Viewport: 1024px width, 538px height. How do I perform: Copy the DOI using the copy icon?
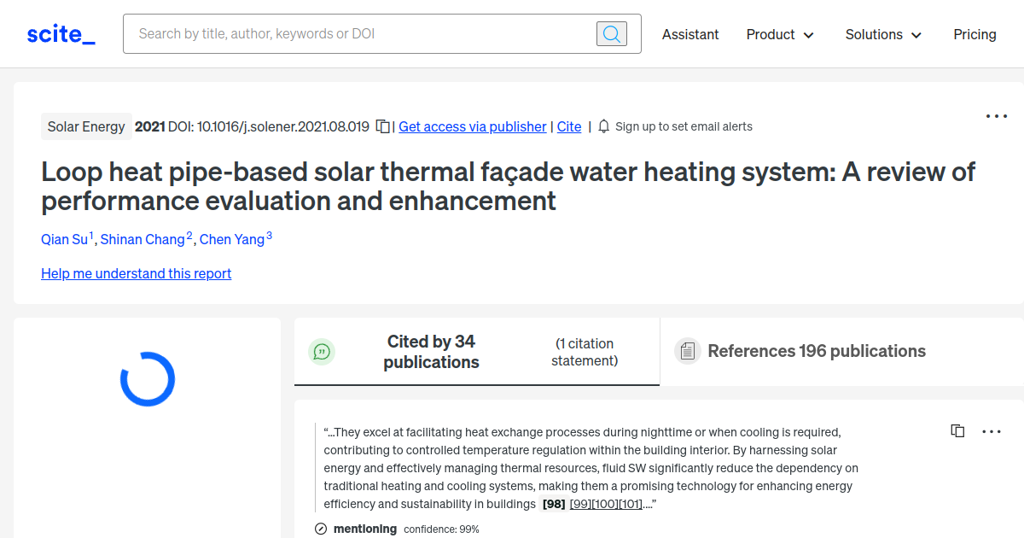(381, 125)
